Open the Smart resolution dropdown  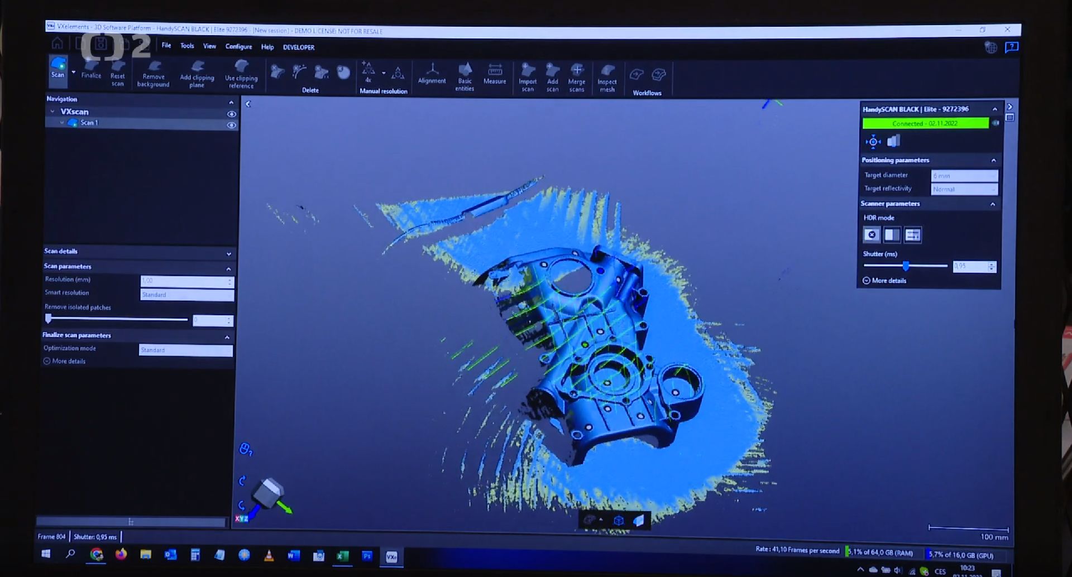pos(186,295)
